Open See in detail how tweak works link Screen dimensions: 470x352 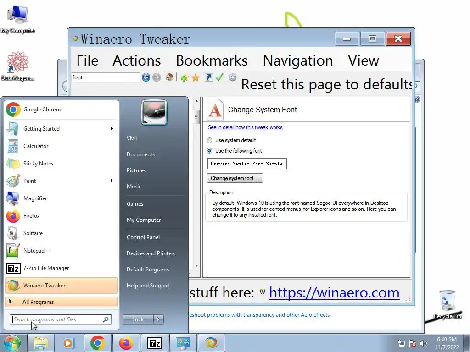tap(245, 127)
